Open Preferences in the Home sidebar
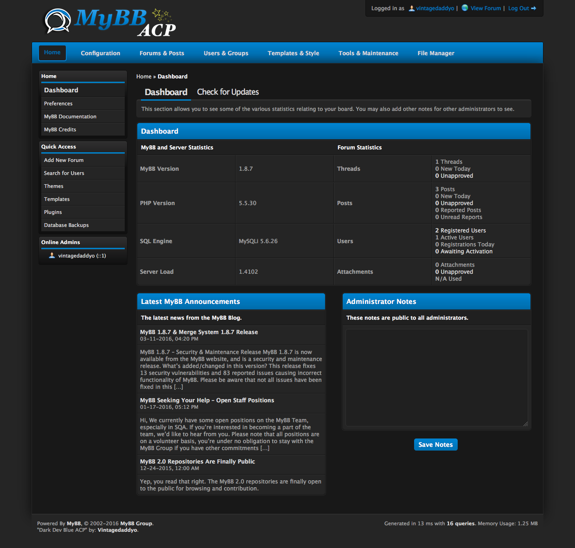This screenshot has width=575, height=548. click(x=58, y=103)
